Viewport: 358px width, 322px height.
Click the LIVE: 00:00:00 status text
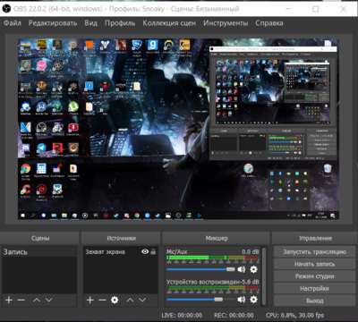[182, 315]
